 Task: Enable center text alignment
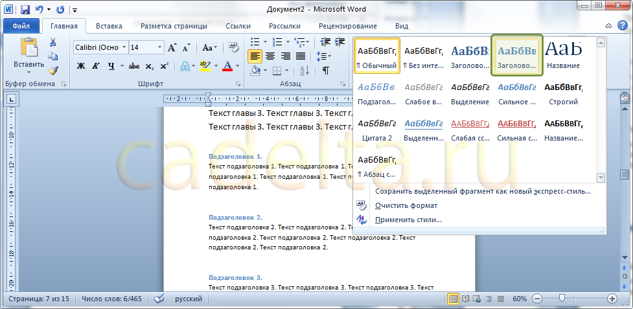point(270,56)
